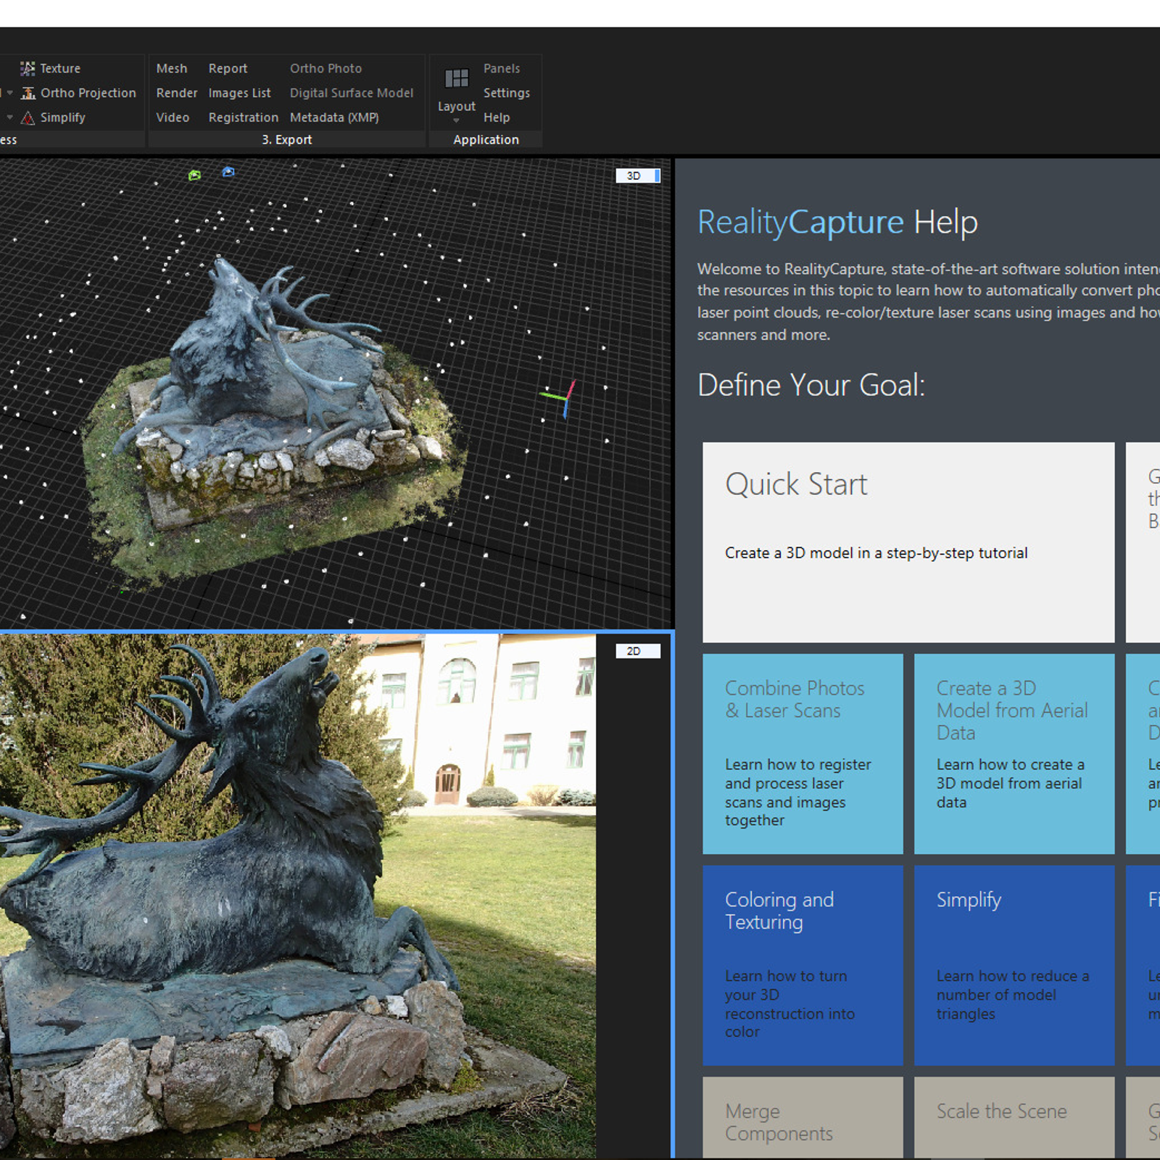This screenshot has height=1160, width=1160.
Task: Open Panels in Application group
Action: 502,68
